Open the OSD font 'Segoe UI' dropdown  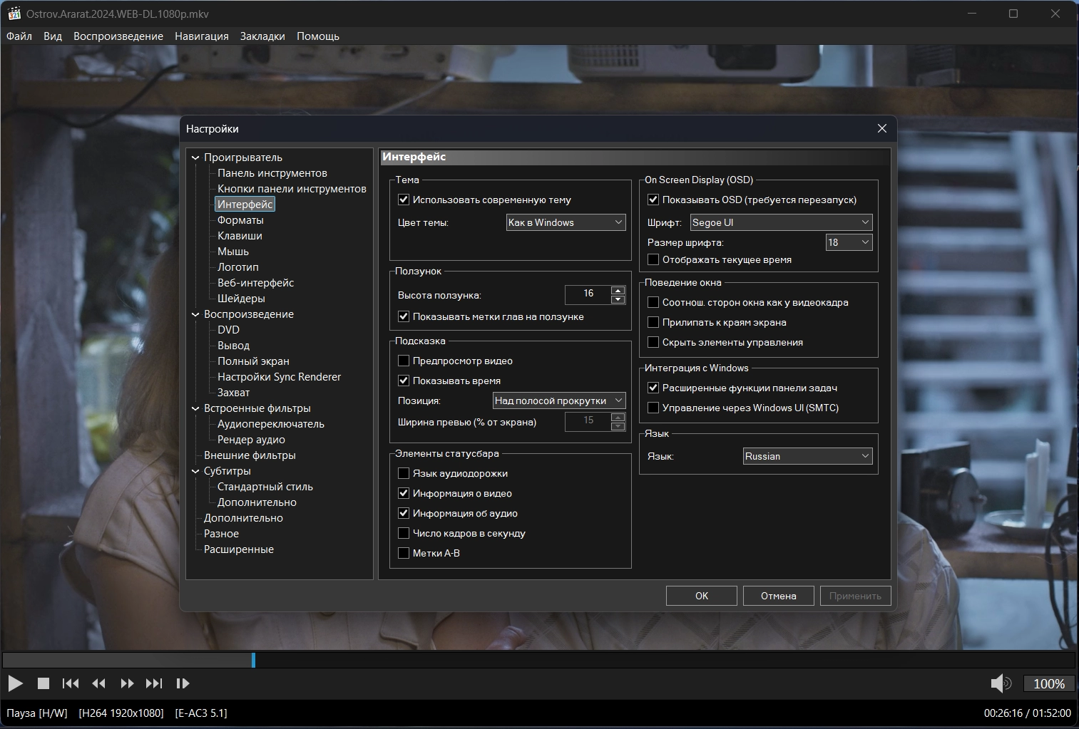point(781,222)
